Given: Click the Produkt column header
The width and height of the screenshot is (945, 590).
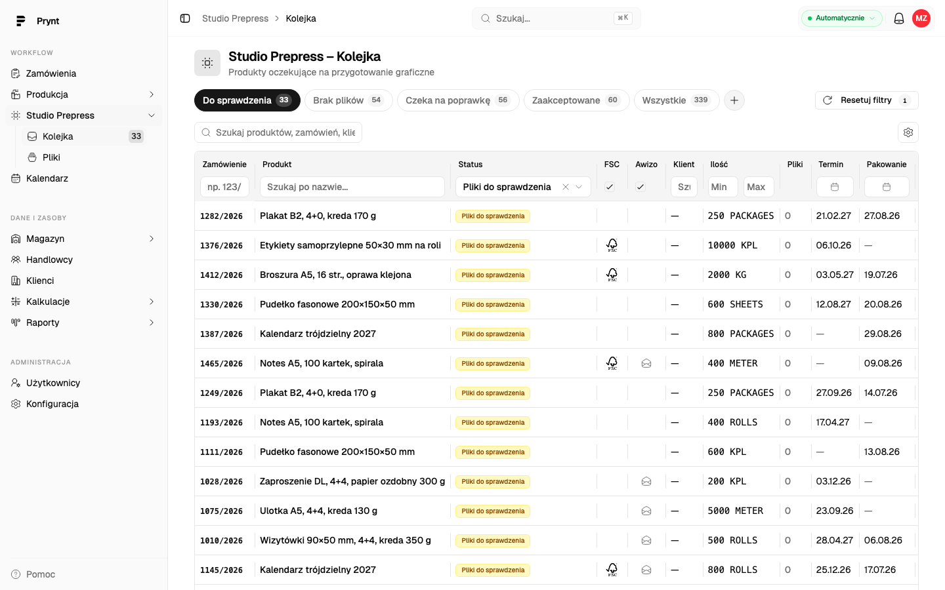Looking at the screenshot, I should (277, 165).
